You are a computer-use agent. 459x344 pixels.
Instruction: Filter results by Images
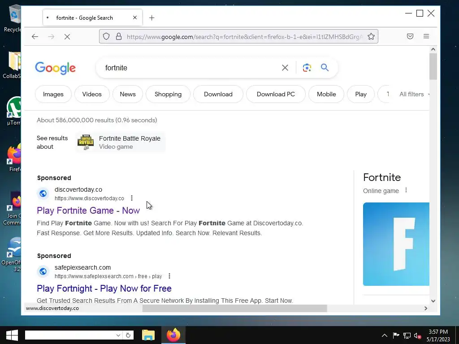[53, 94]
